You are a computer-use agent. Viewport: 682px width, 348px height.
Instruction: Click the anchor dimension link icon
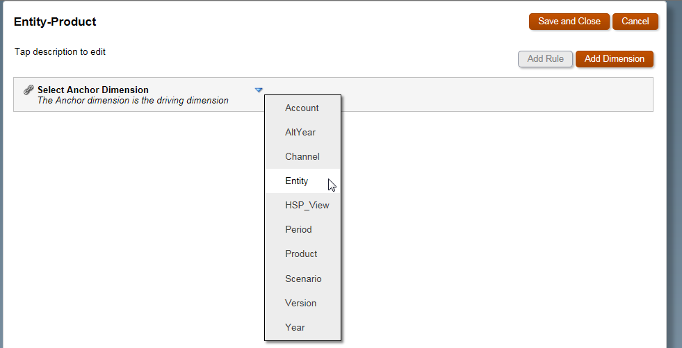pos(29,90)
